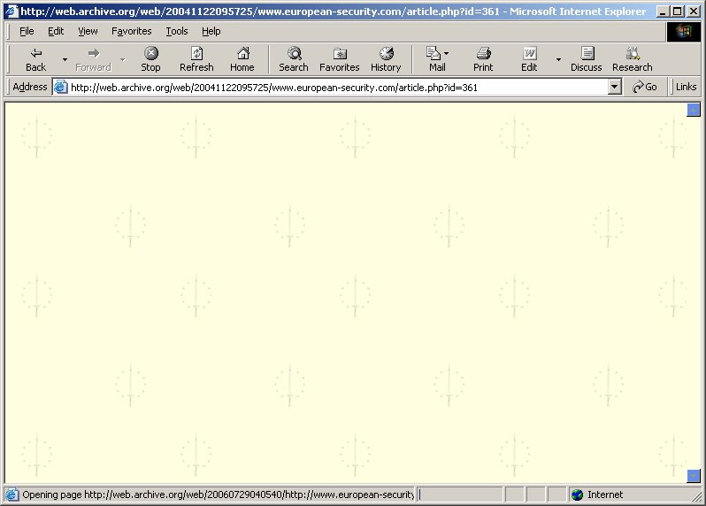Open the File menu
This screenshot has width=706, height=506.
tap(27, 31)
